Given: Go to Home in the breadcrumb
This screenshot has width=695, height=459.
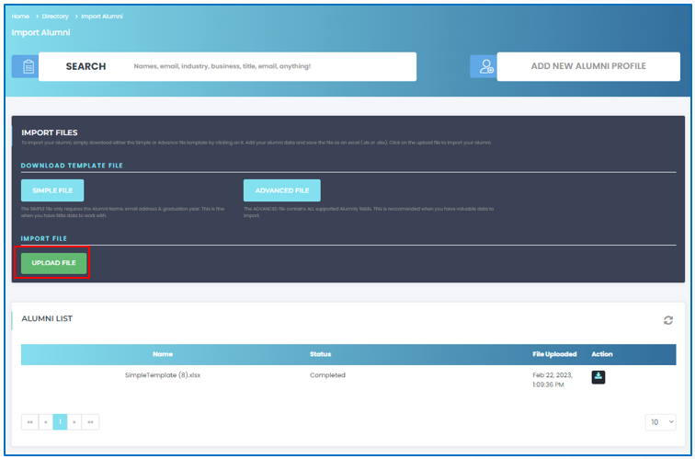Looking at the screenshot, I should [20, 17].
